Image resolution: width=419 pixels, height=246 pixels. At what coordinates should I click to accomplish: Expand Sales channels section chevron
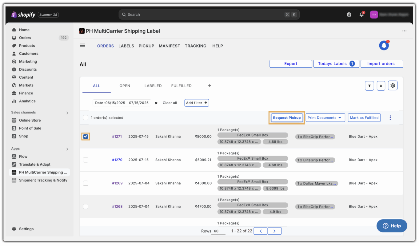coord(67,113)
